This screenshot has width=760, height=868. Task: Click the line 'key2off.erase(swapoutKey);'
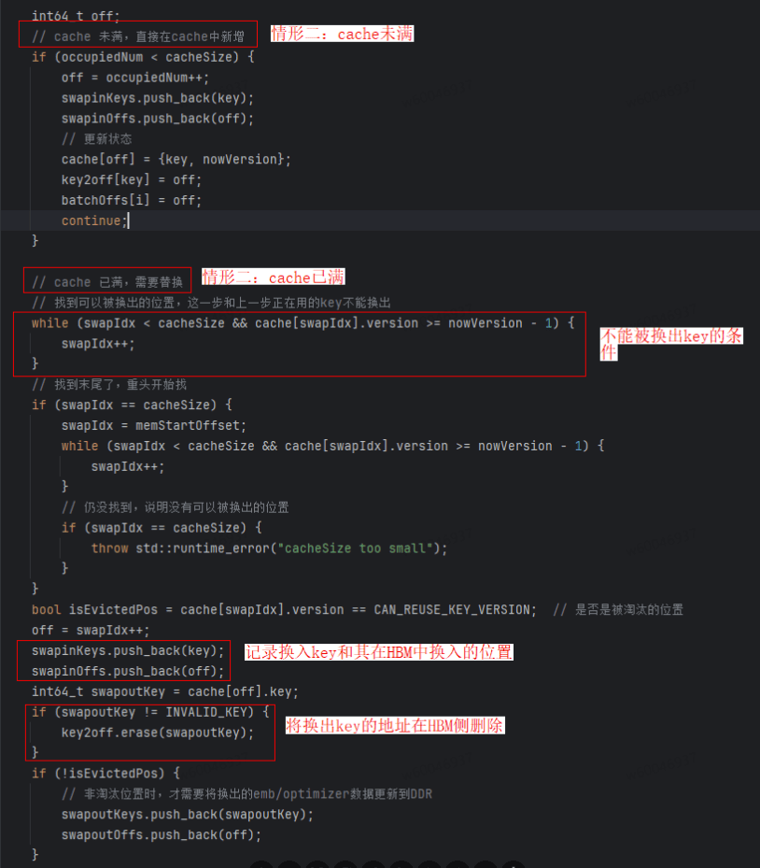point(158,733)
